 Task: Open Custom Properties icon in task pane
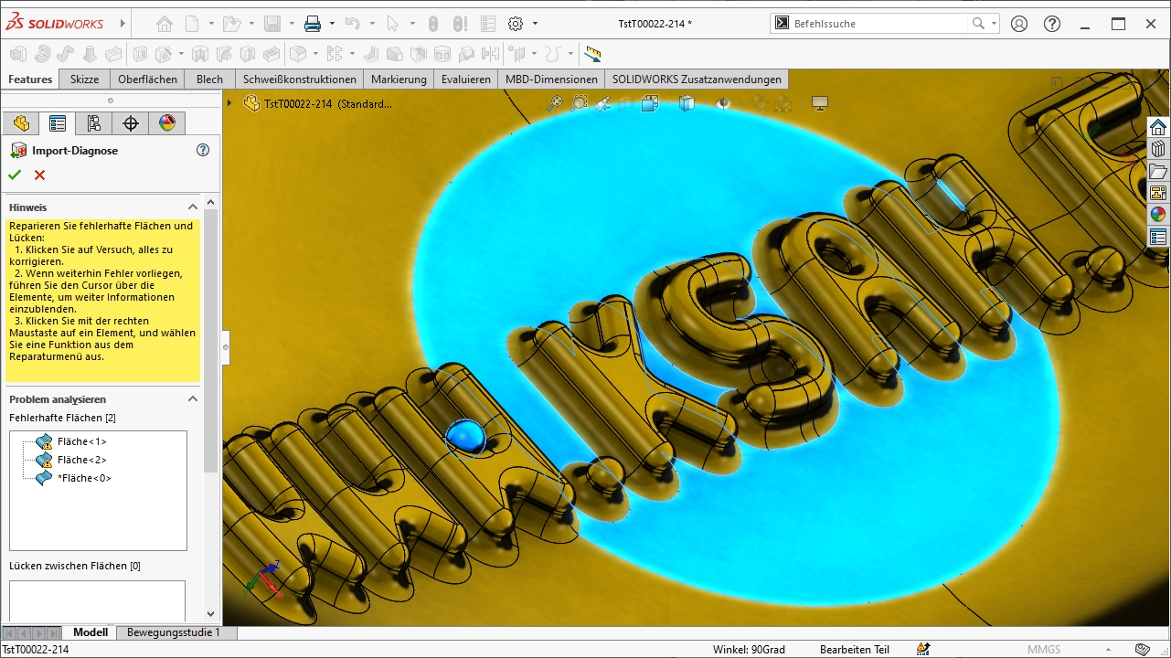coord(1158,237)
